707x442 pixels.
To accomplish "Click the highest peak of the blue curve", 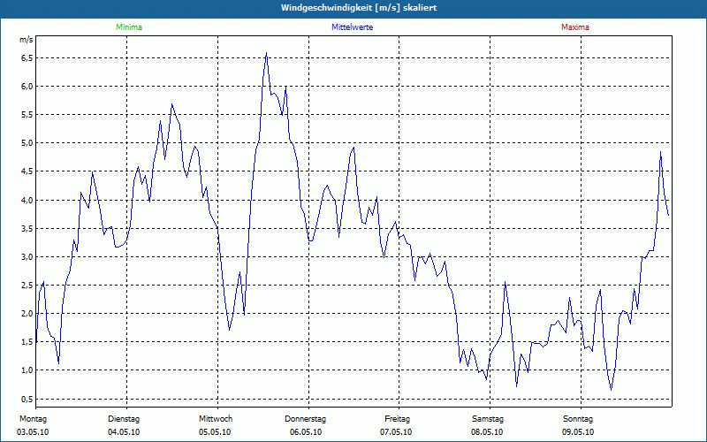I will click(267, 53).
